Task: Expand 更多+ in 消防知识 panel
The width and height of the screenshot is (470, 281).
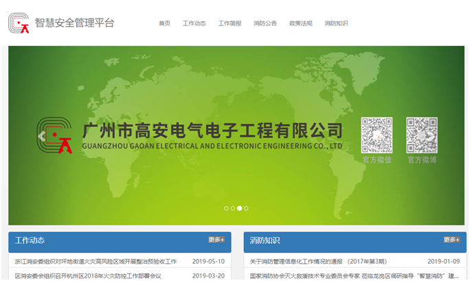Action: [451, 240]
